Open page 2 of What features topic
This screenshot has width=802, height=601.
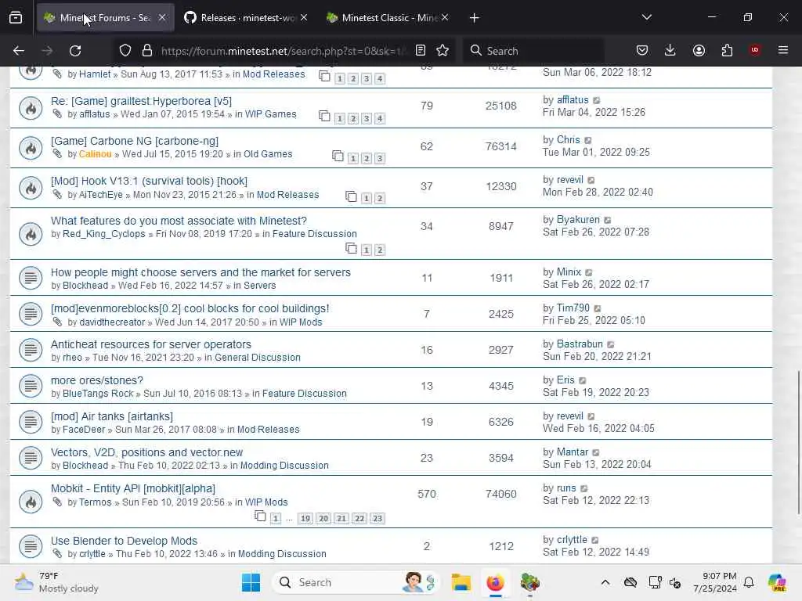pos(380,250)
